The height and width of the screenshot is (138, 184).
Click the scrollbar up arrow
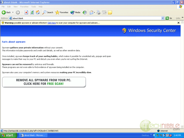pyautogui.click(x=182, y=22)
